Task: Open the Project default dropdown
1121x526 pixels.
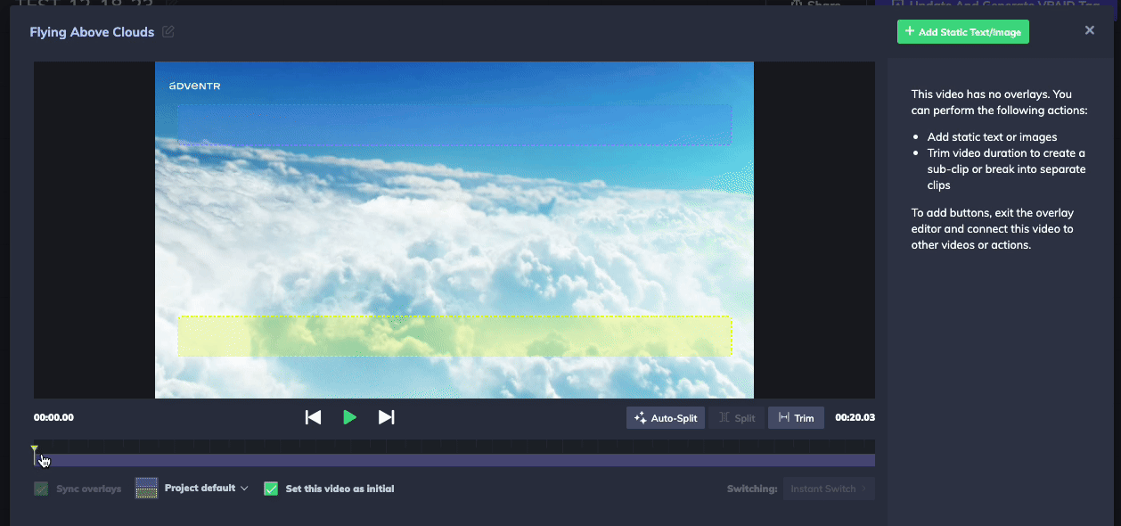Action: coord(206,489)
